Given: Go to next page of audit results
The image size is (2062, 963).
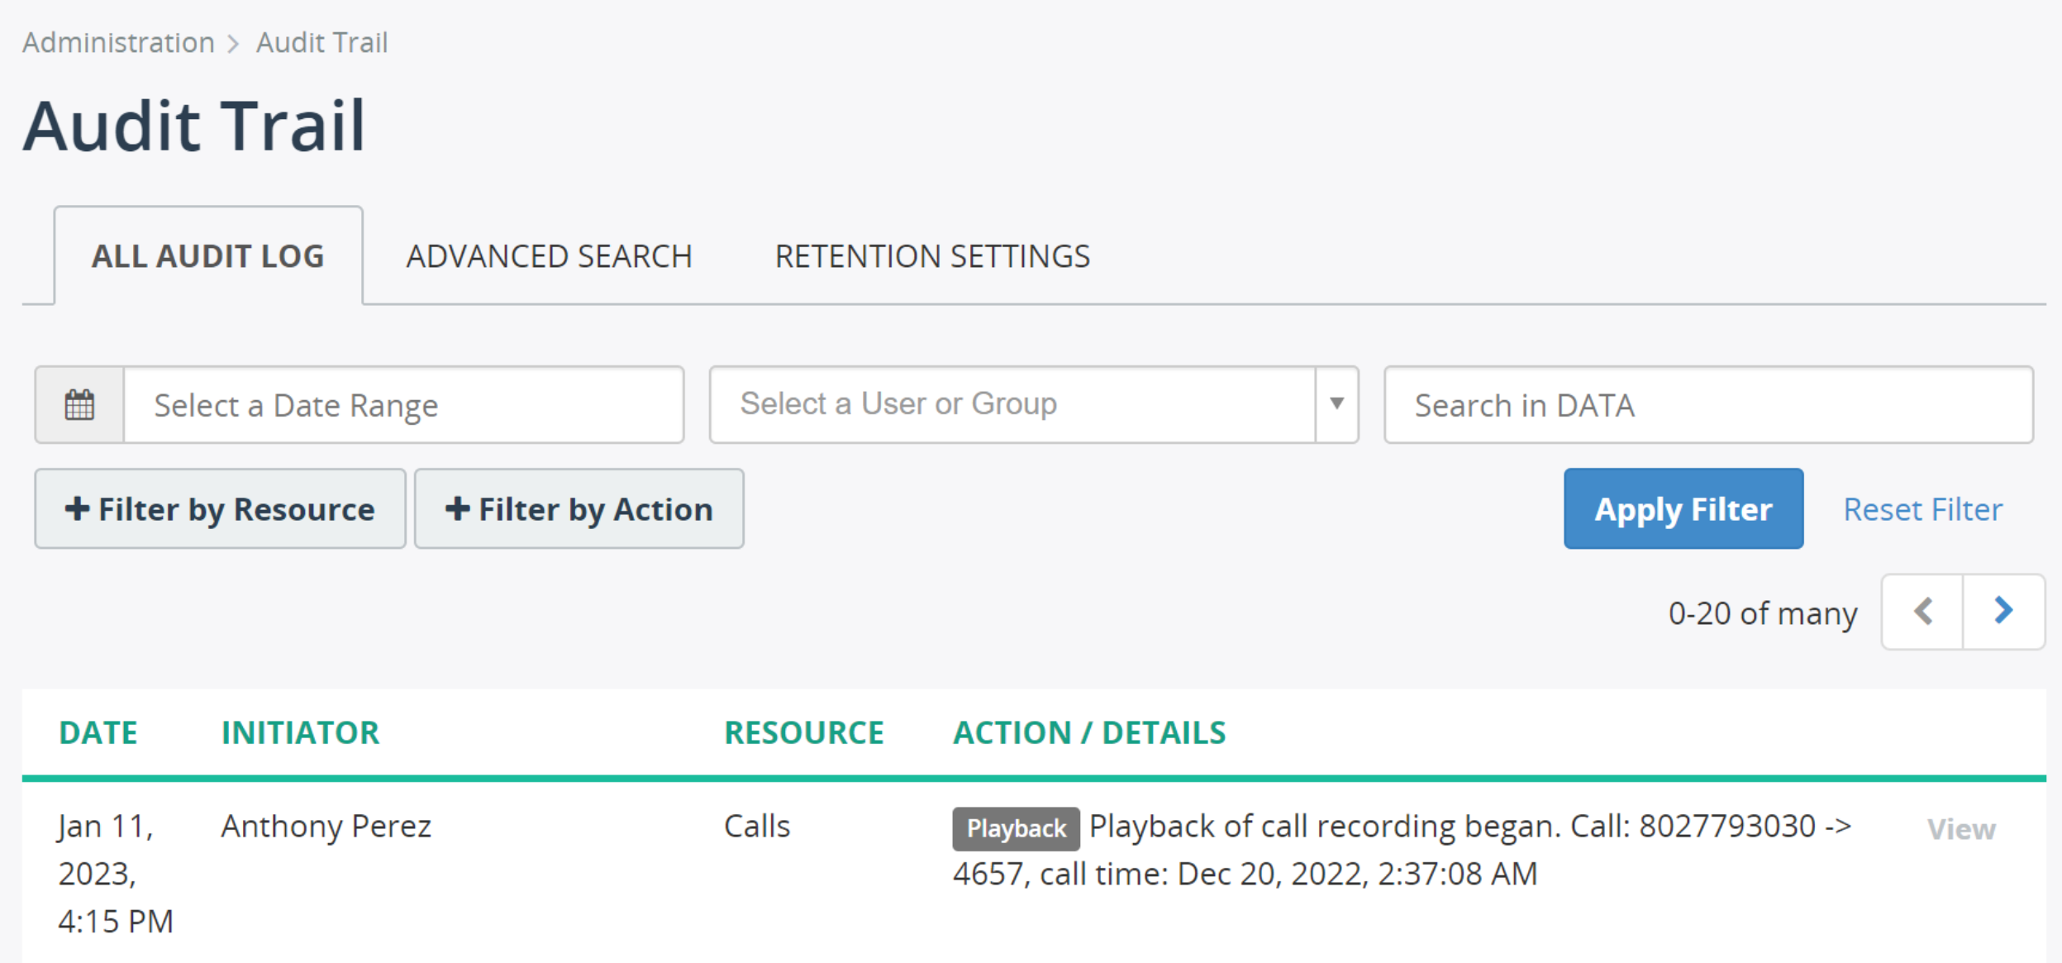Looking at the screenshot, I should point(2003,612).
